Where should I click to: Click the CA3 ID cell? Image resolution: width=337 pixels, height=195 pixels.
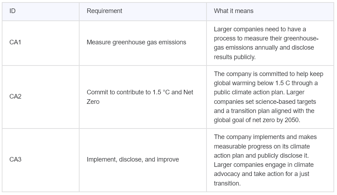point(16,159)
